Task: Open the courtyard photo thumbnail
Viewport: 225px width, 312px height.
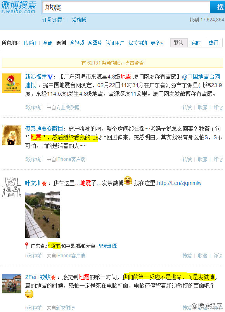Action: pos(42,214)
